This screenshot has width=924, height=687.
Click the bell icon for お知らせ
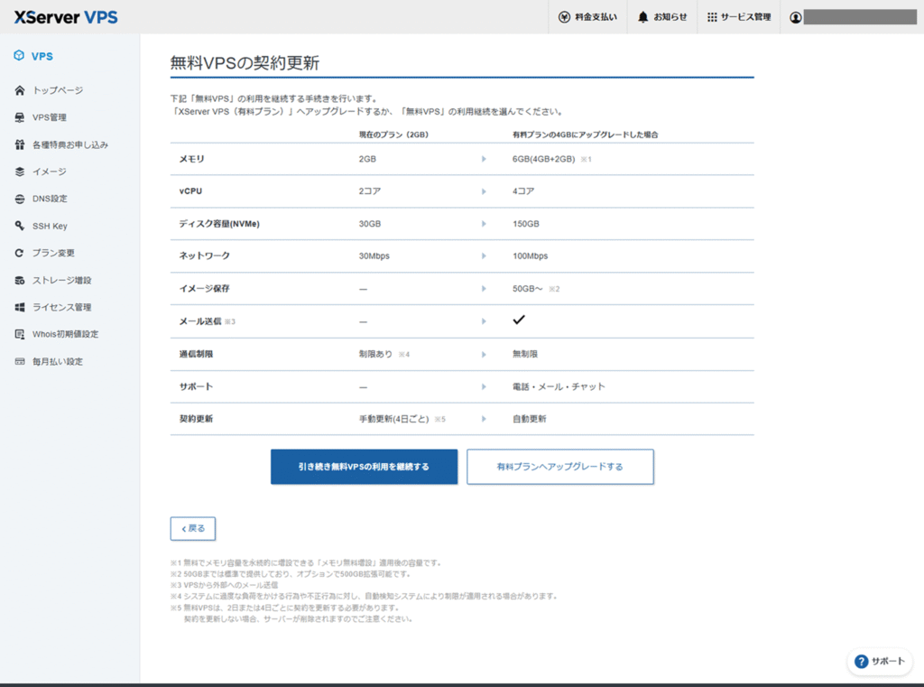642,17
